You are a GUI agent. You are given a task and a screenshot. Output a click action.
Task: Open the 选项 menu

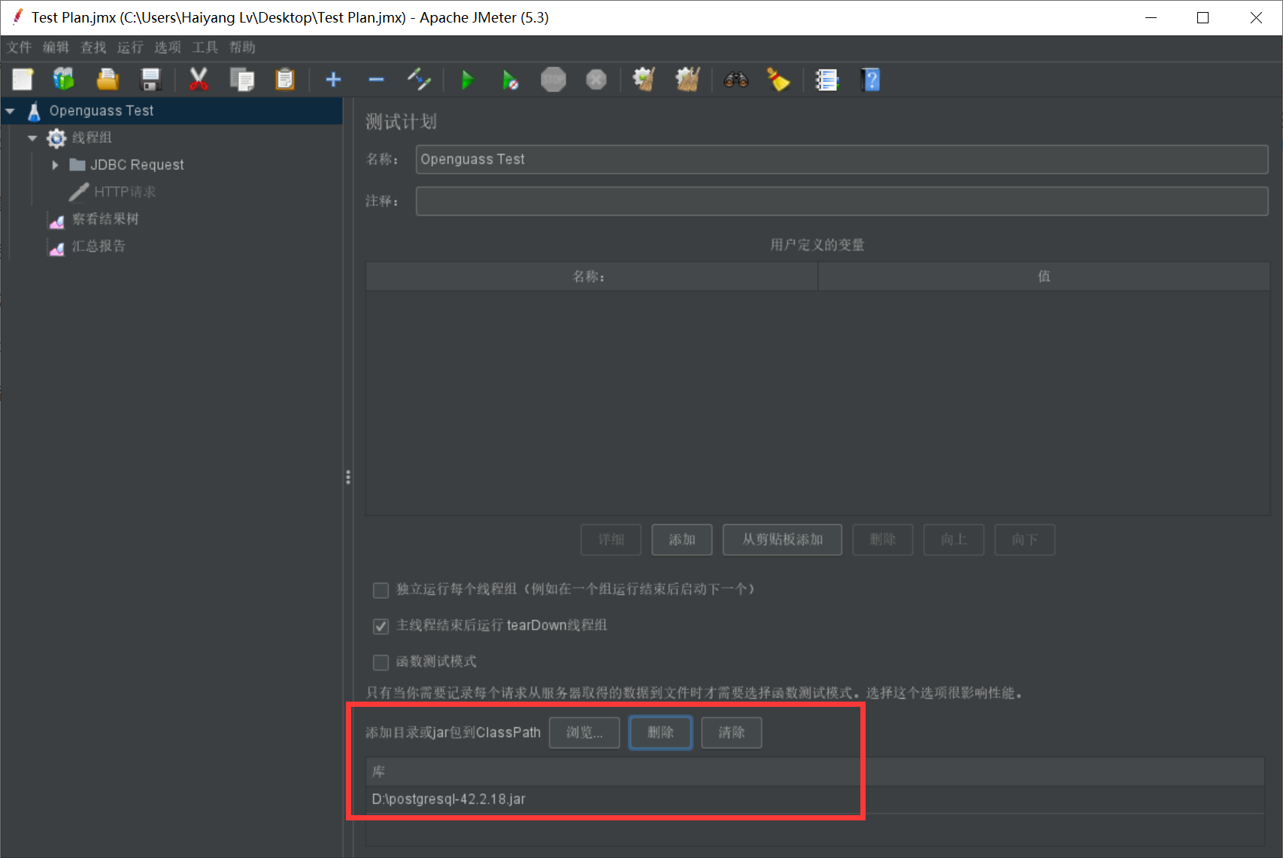click(x=168, y=47)
